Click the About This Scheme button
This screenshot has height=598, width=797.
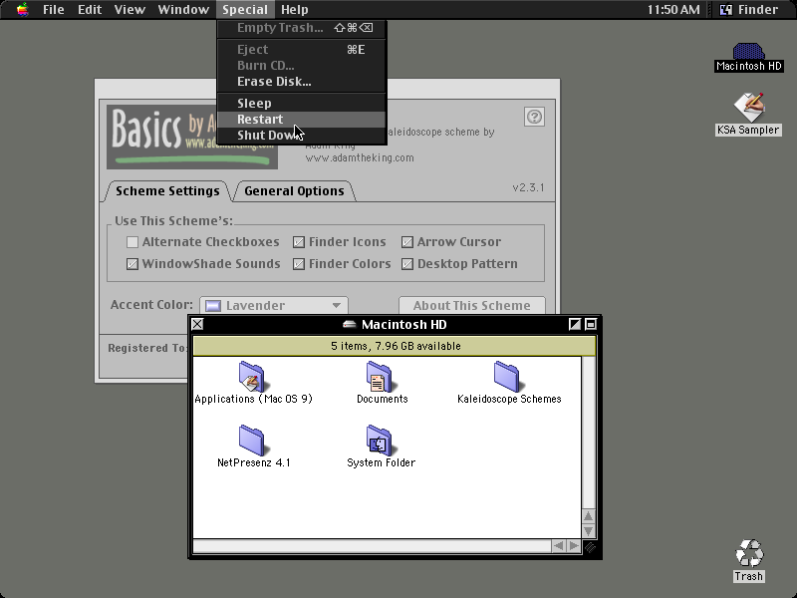pyautogui.click(x=471, y=306)
